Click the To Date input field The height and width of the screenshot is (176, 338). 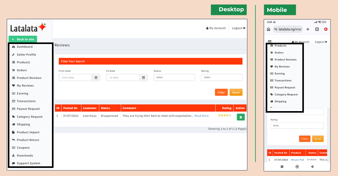[123, 78]
